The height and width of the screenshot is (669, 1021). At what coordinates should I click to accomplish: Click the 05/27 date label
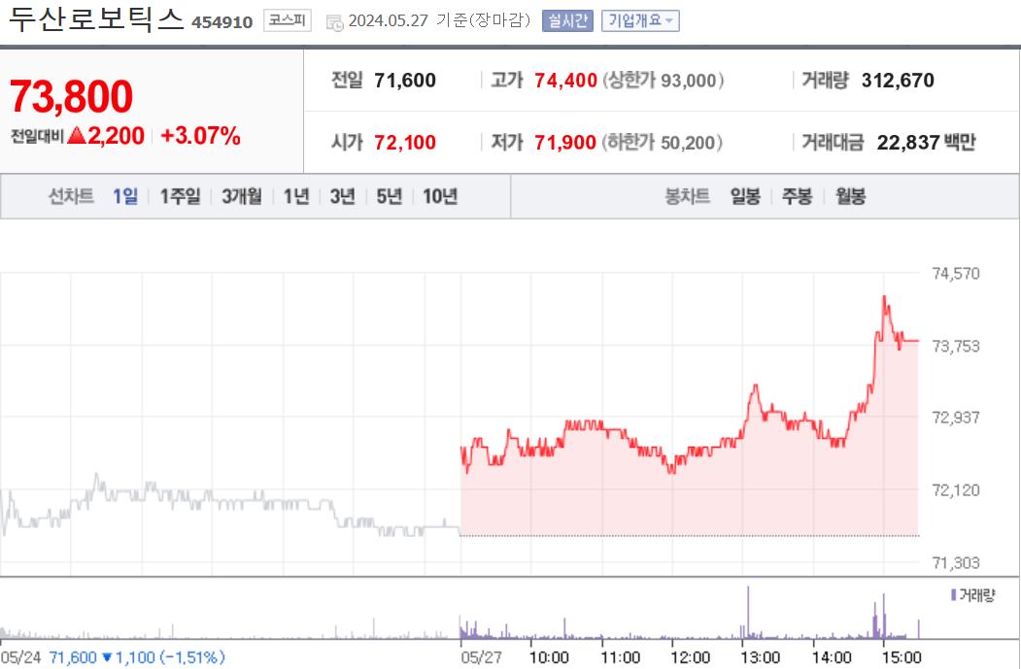coord(481,657)
